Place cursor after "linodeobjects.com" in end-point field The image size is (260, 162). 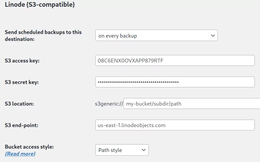click(166, 125)
